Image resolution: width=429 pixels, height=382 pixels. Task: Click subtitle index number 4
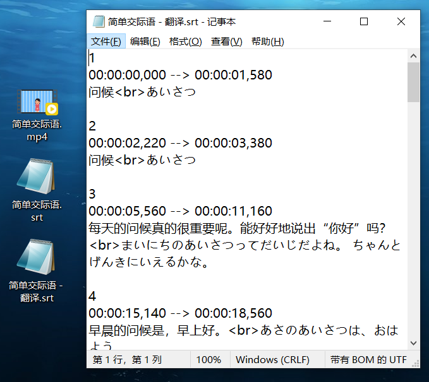pos(92,296)
